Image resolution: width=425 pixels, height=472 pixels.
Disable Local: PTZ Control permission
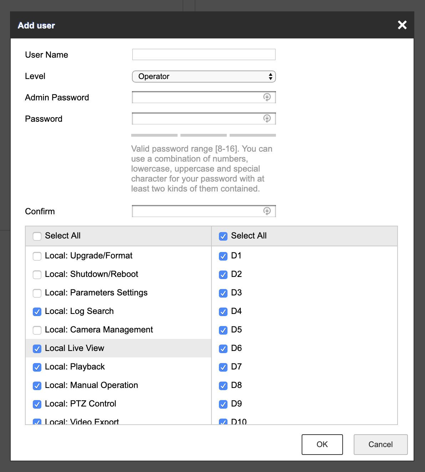tap(37, 404)
